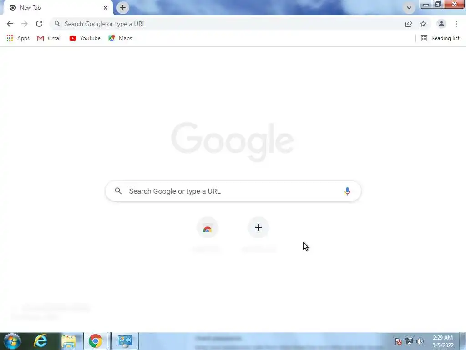This screenshot has width=466, height=350.
Task: Open the user profile avatar menu
Action: (441, 24)
